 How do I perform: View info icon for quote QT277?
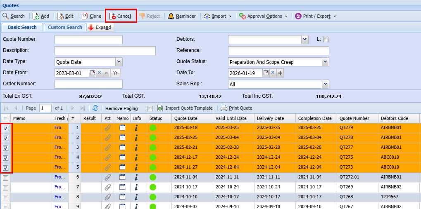point(136,148)
